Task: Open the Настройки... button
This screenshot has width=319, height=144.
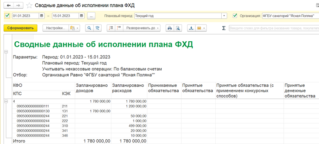Action: [x=55, y=28]
